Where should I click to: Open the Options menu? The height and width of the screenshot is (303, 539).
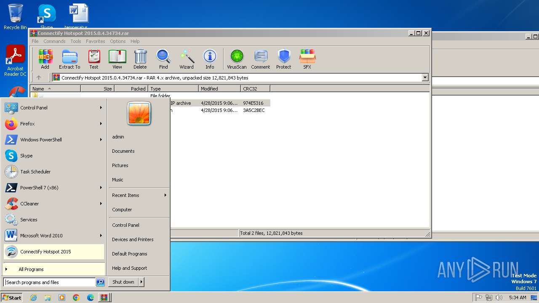[x=118, y=41]
